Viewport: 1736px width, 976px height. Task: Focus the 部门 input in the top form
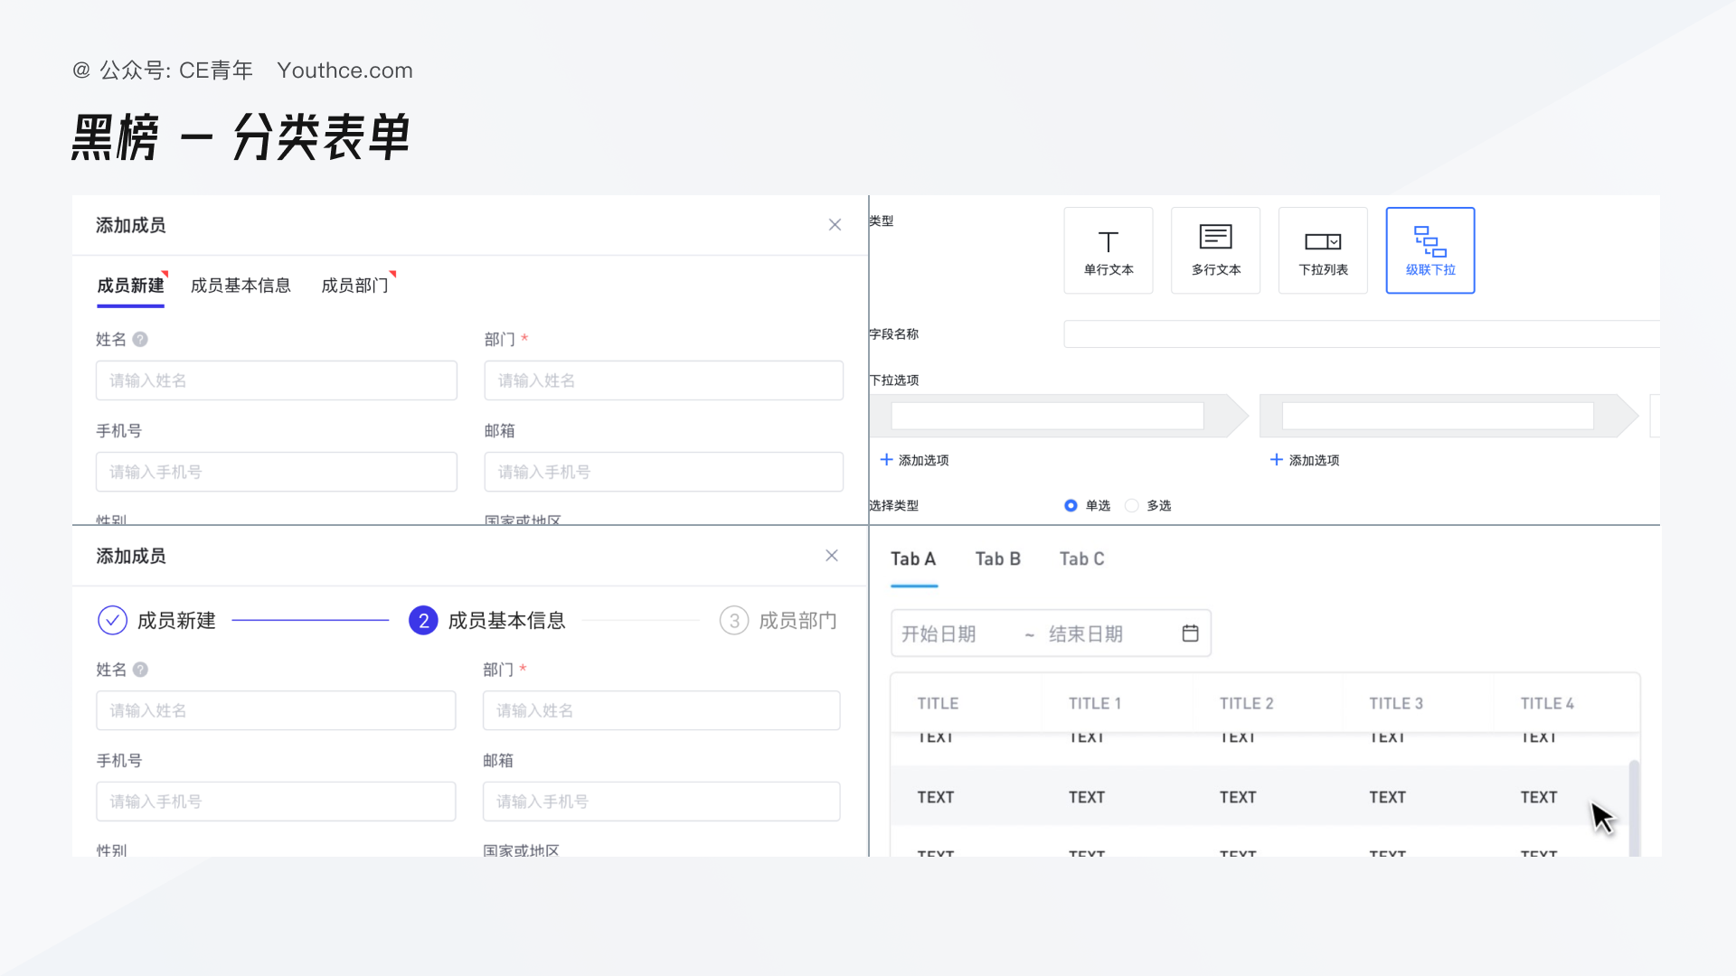point(664,380)
